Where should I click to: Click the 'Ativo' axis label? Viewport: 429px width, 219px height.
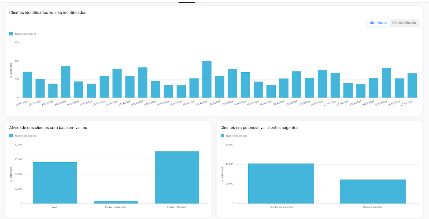[x=55, y=207]
